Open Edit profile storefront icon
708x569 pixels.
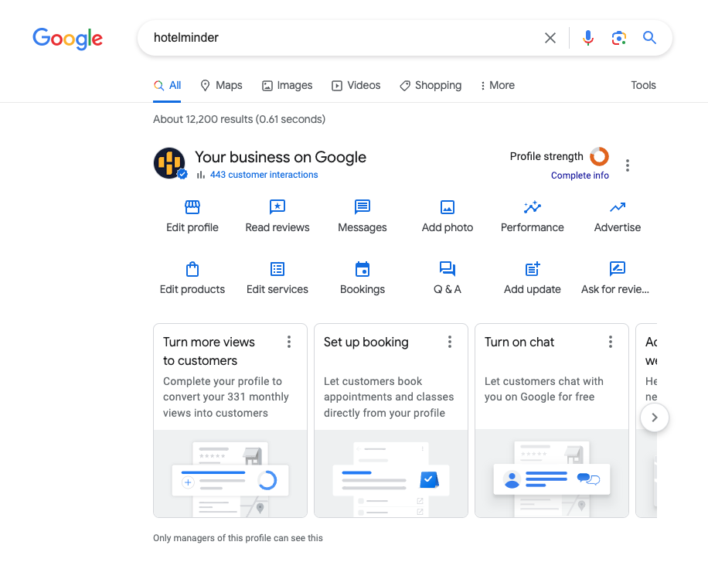pyautogui.click(x=192, y=207)
